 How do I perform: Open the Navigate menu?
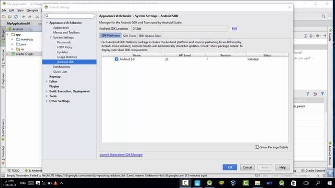[32, 10]
